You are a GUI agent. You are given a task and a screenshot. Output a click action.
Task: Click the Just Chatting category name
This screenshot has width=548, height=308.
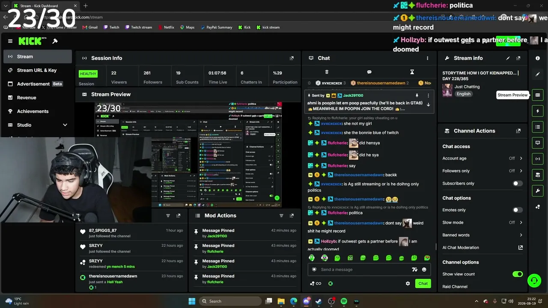coord(467,87)
